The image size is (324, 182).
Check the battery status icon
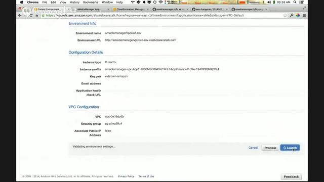click(x=274, y=2)
